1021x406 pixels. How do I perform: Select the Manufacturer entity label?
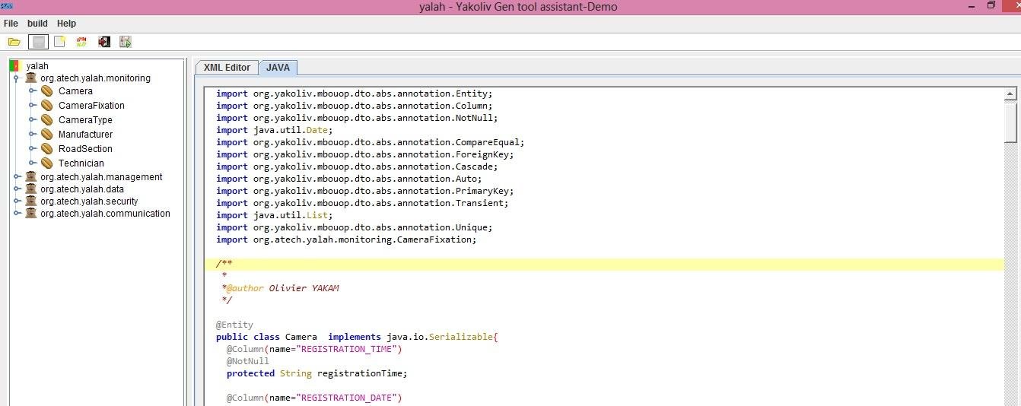[x=85, y=135]
